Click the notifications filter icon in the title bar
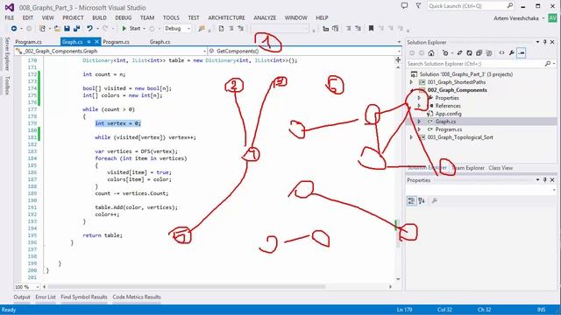Viewport: 561px width, 315px height. click(x=418, y=6)
